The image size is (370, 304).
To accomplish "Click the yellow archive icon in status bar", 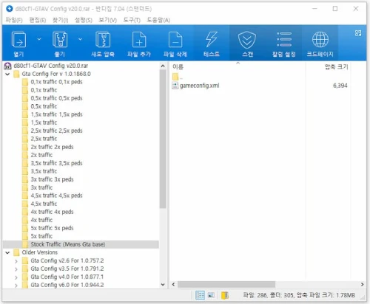I will point(225,295).
